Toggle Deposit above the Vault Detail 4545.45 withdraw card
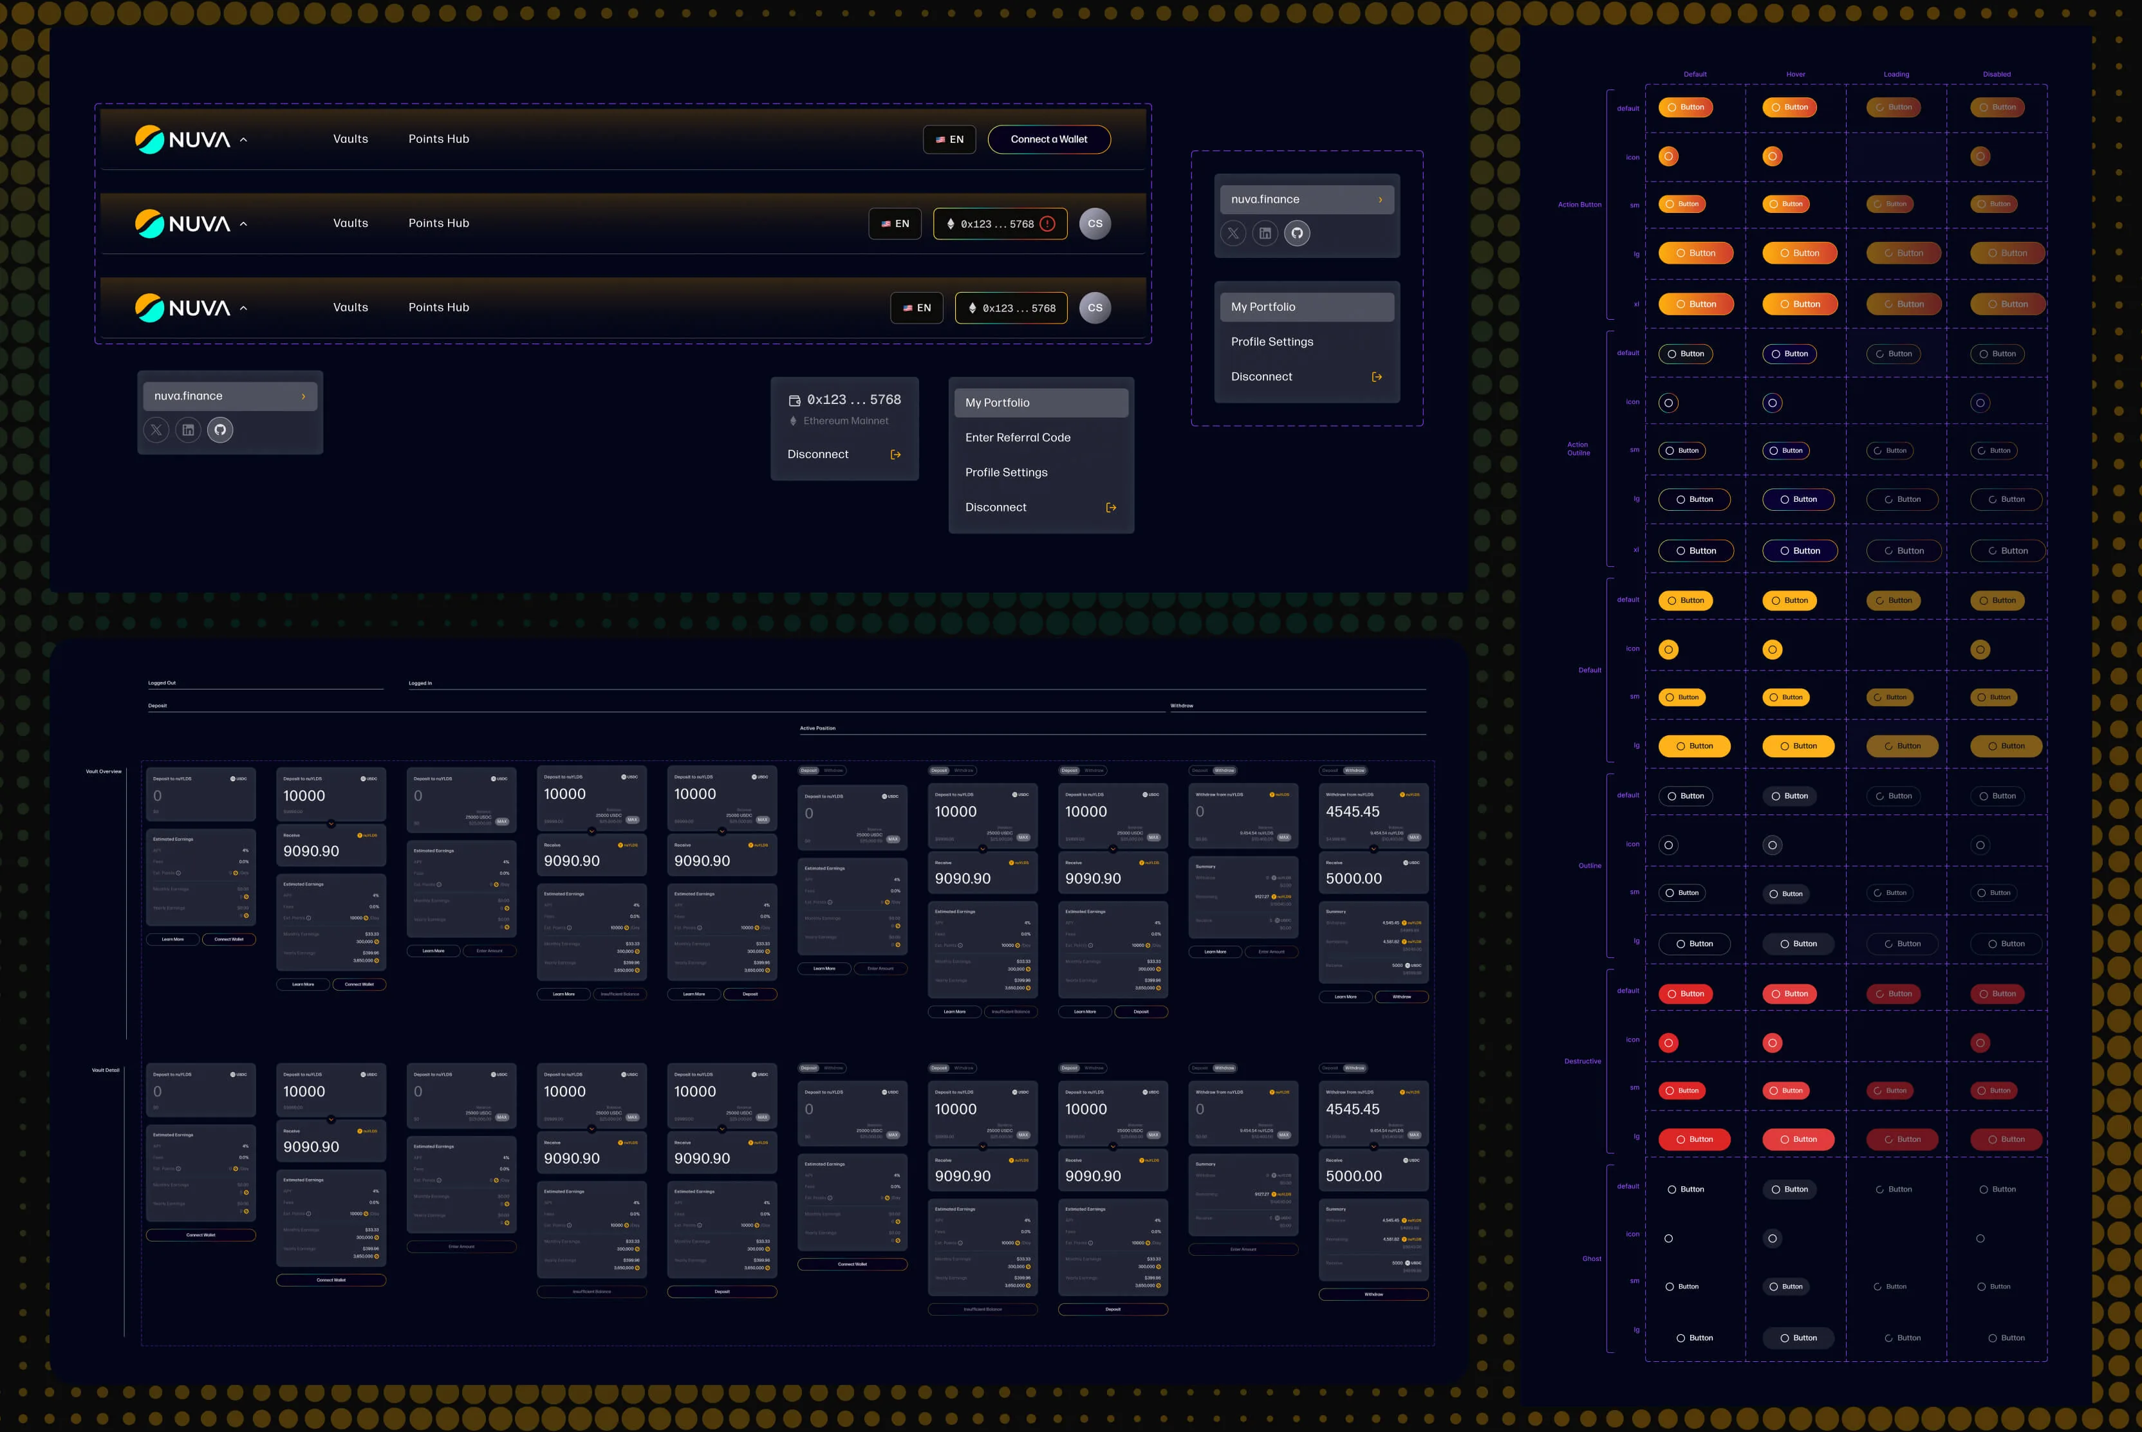This screenshot has width=2142, height=1432. click(x=1330, y=1069)
